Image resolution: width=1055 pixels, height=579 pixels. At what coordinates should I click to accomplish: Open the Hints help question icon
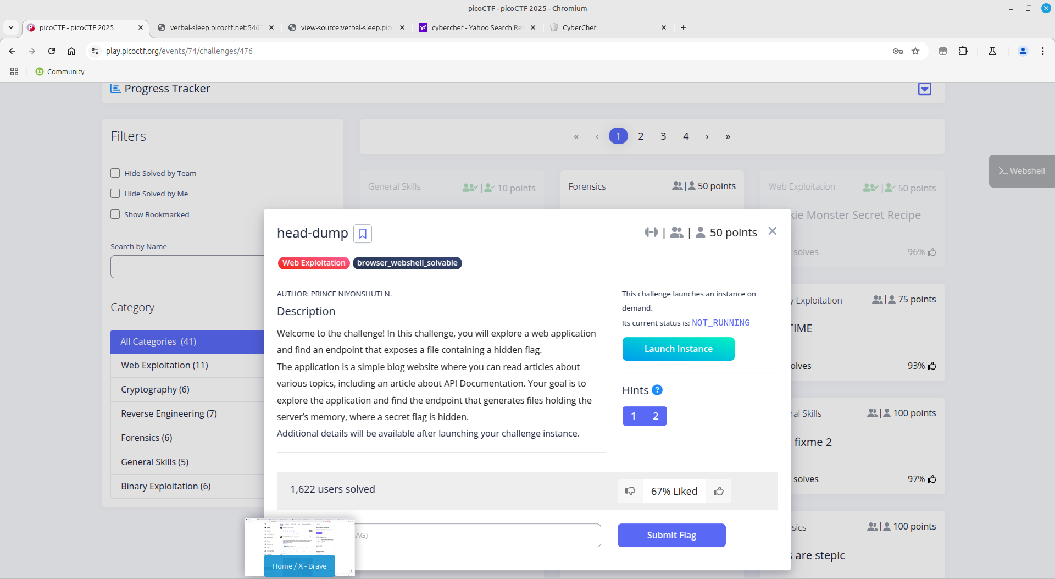[x=657, y=390]
